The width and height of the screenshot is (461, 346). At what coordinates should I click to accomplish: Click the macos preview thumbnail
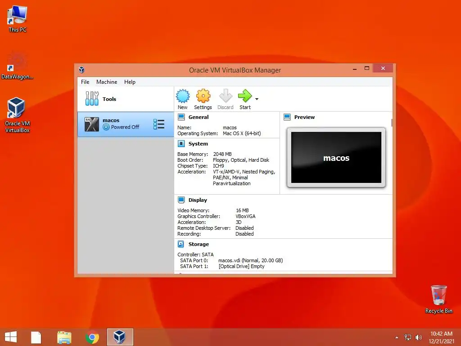(x=336, y=157)
